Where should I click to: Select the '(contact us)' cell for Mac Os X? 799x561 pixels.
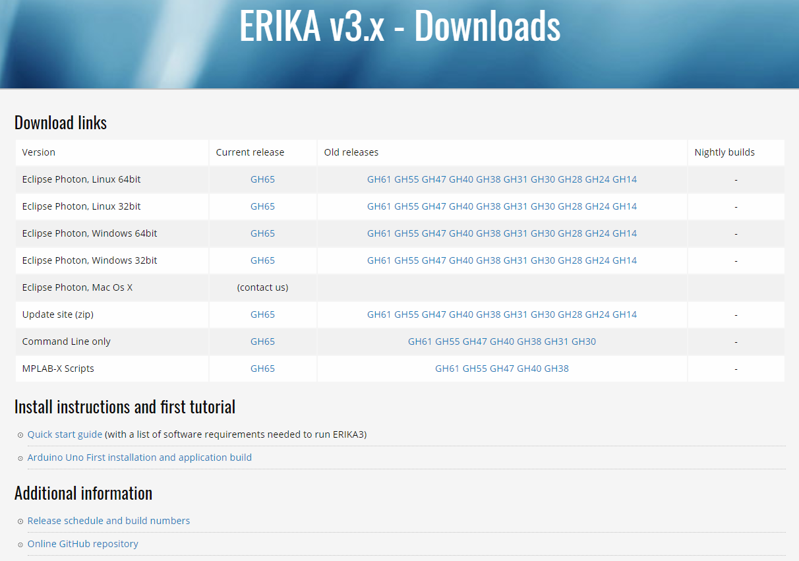click(x=262, y=287)
